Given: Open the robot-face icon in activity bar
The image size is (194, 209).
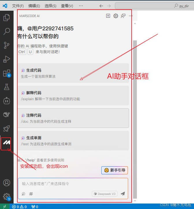Looking at the screenshot, I should (x=7, y=101).
